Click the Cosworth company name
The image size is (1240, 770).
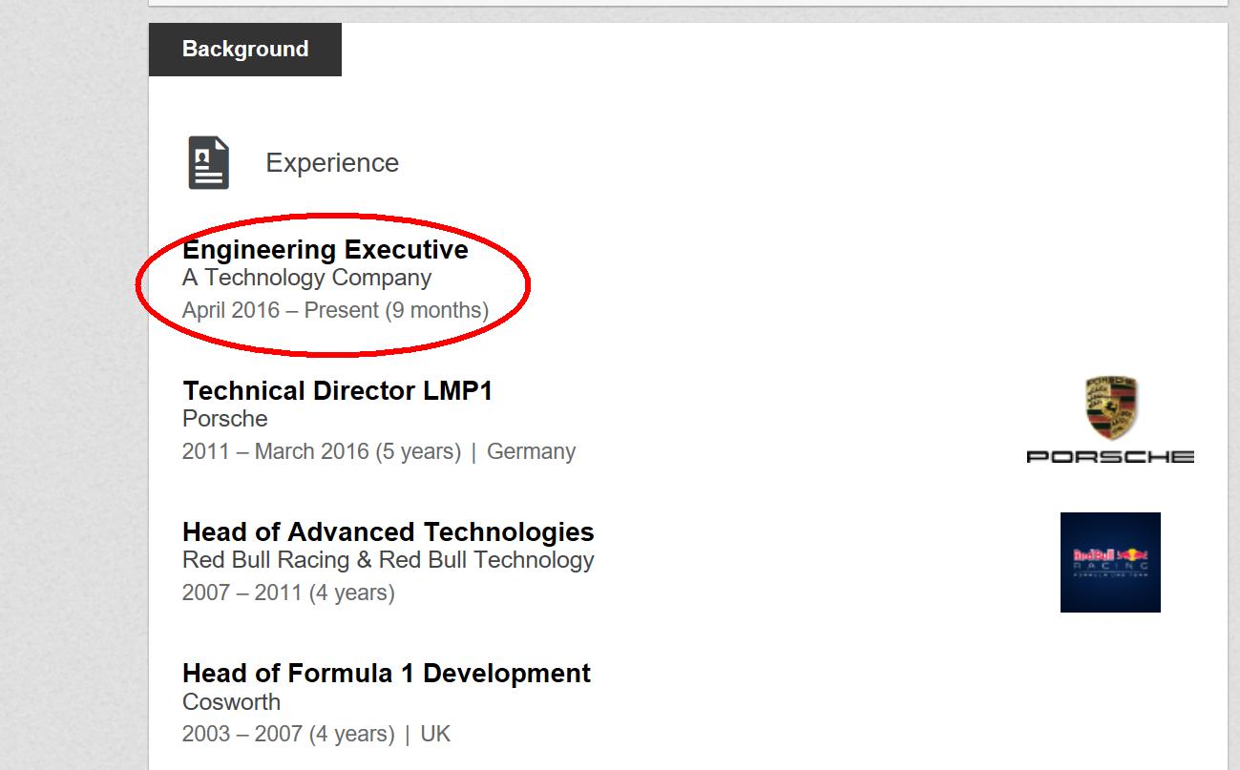click(231, 702)
